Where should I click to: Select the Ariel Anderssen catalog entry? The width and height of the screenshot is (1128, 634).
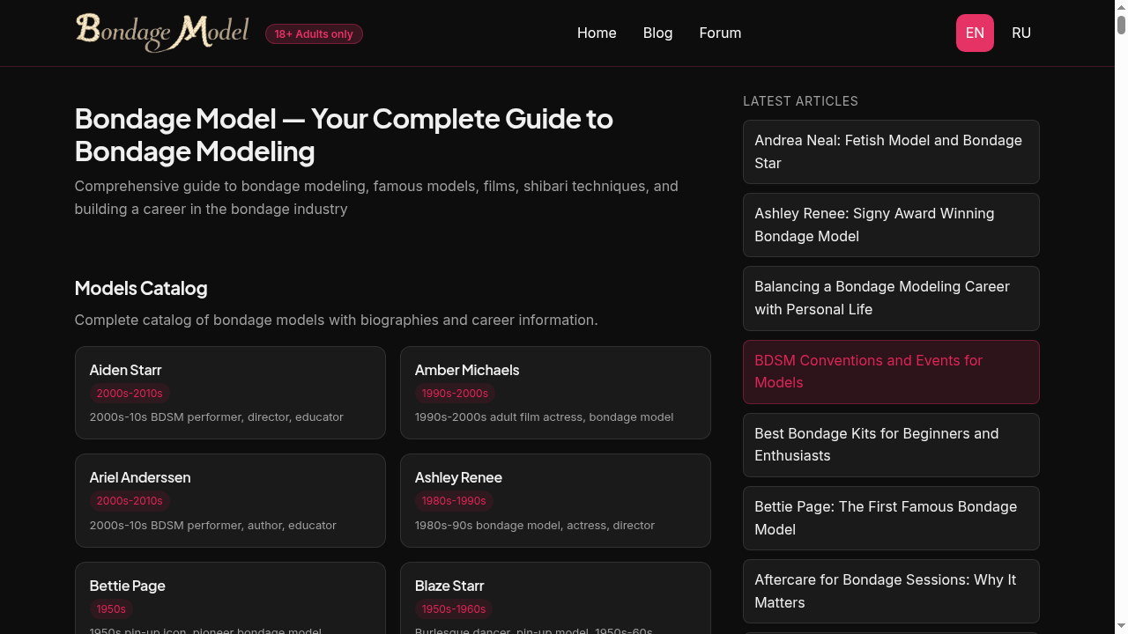[x=229, y=499]
